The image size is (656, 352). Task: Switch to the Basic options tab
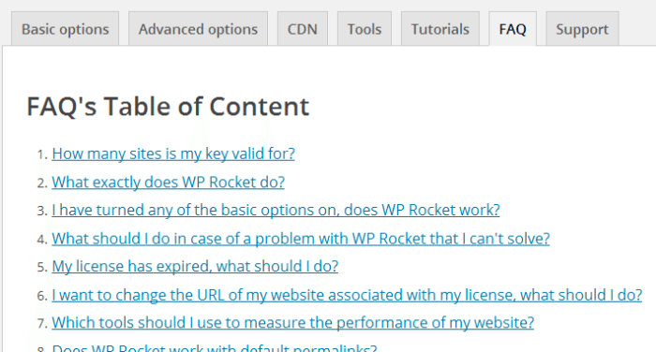(66, 29)
